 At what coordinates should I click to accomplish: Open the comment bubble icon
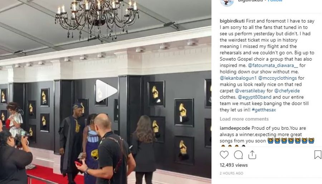[238, 155]
